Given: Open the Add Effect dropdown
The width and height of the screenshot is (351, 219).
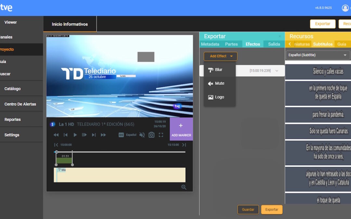Looking at the screenshot, I should click(x=220, y=56).
